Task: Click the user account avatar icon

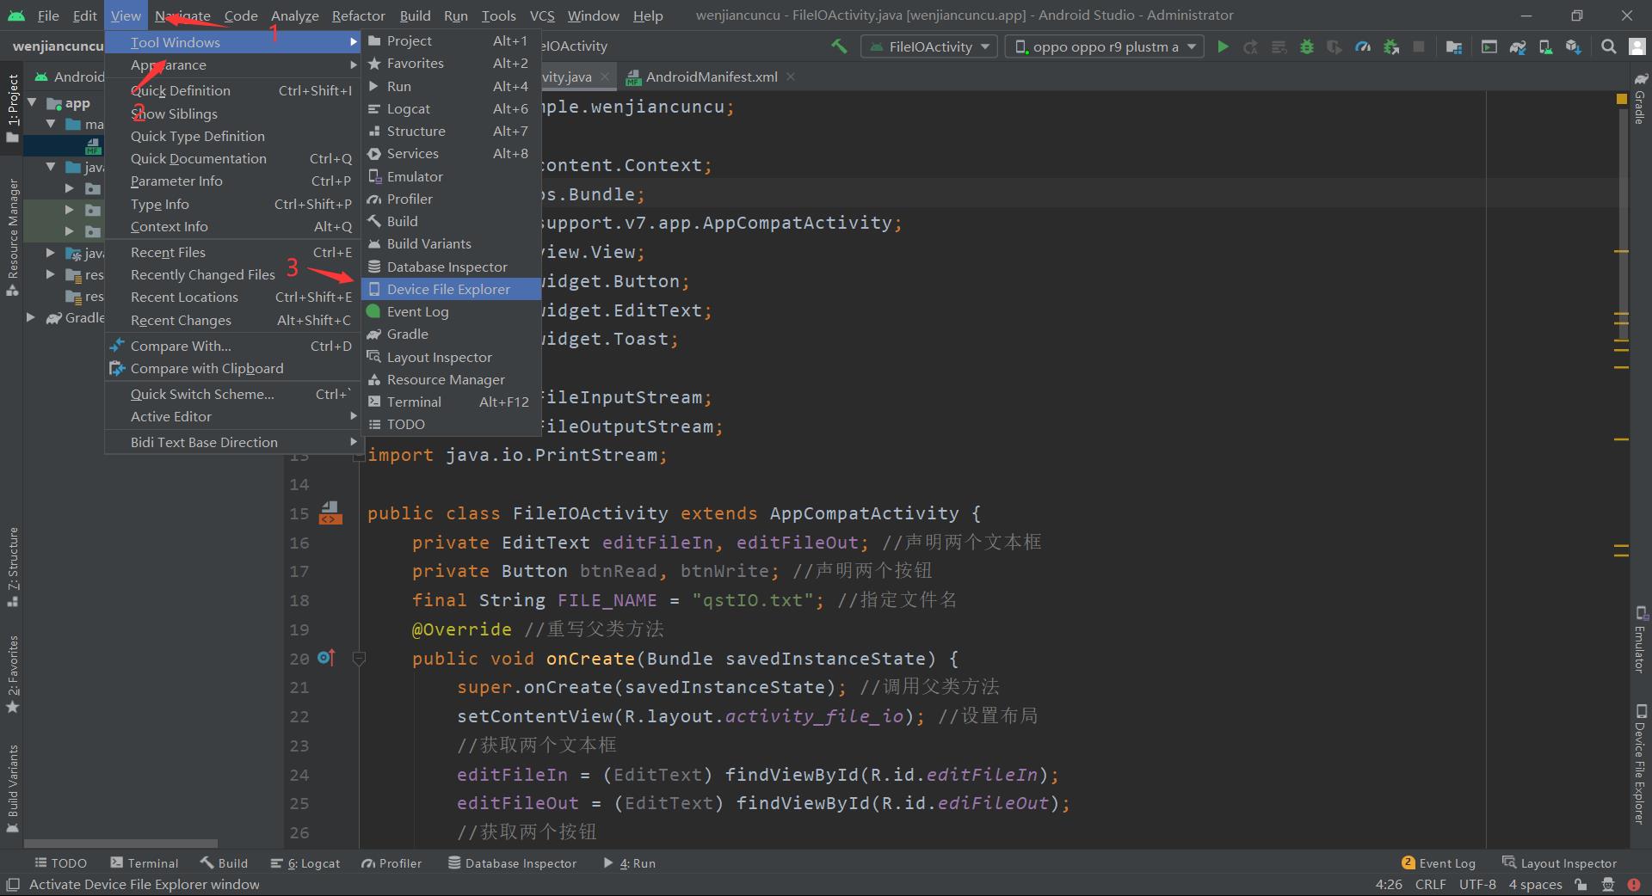Action: click(1637, 46)
